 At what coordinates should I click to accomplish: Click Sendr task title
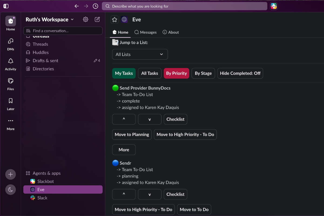125,163
